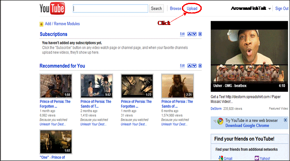Open the ArowanaFishTalk account dropdown arrow

pos(269,9)
